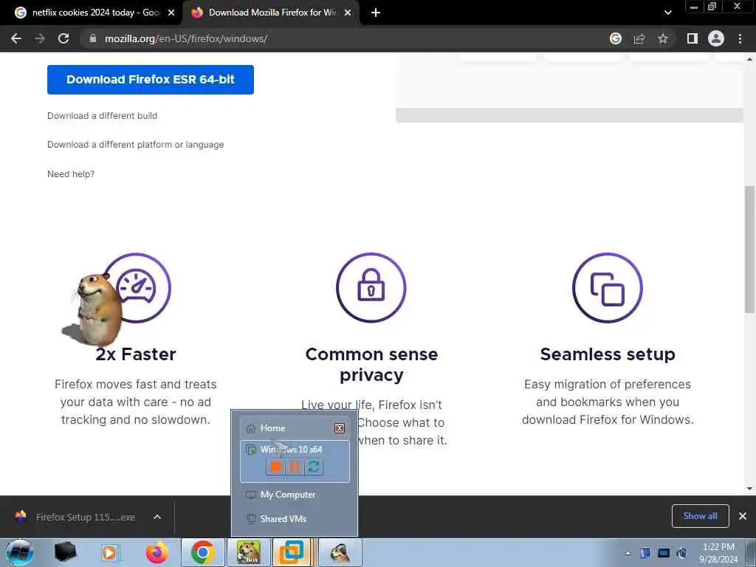
Task: Close the Download Mozilla Firefox tab
Action: [348, 13]
